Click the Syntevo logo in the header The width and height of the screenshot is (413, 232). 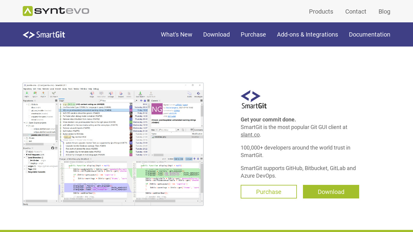point(56,11)
